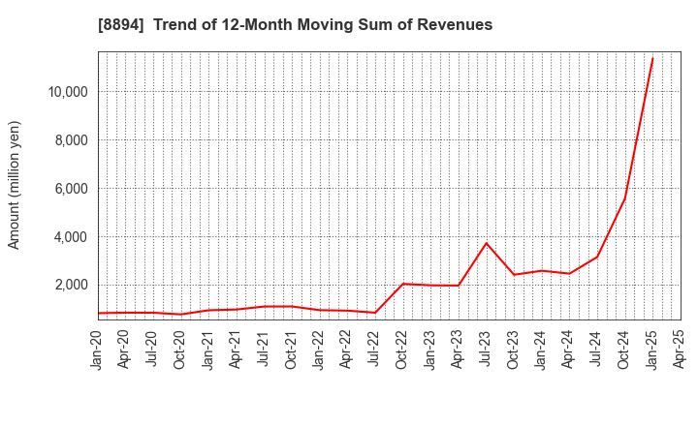Viewport: 698px width, 426px height.
Task: Click the 'Apr-24' x-axis label
Action: point(568,350)
